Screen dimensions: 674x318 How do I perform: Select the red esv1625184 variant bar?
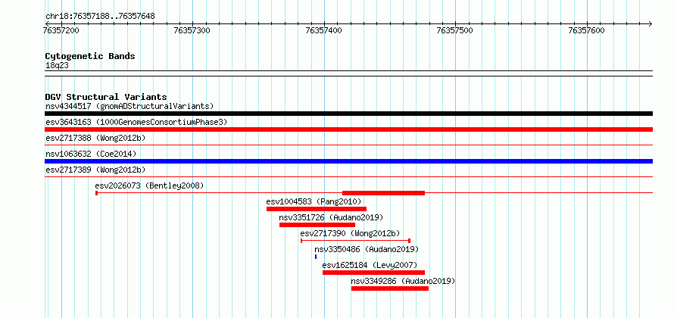click(373, 273)
